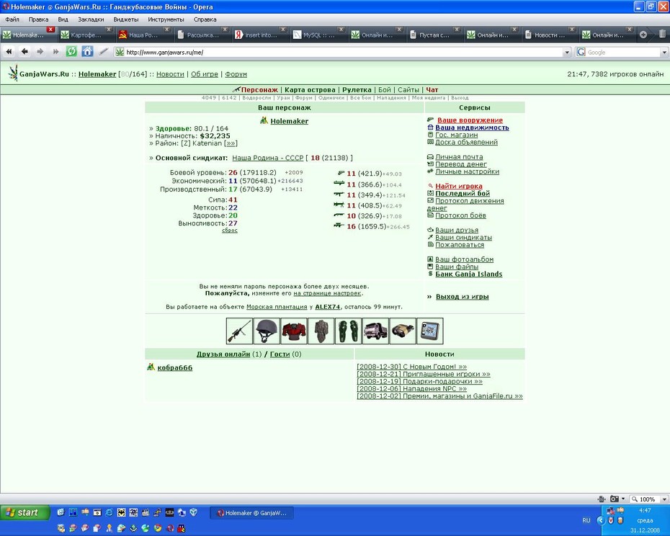Viewport: 670px width, 536px height.
Task: Open the Ваша недвижимость link
Action: pos(472,128)
